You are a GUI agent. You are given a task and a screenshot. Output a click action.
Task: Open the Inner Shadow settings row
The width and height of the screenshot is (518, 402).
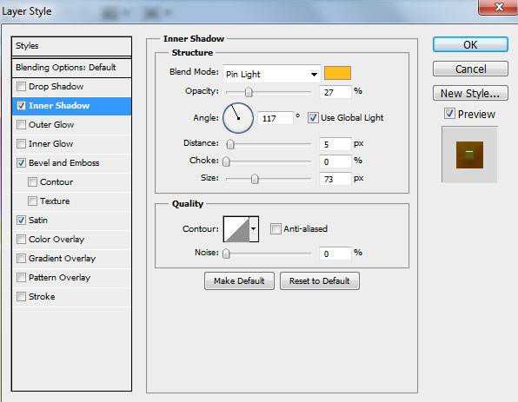pos(71,106)
